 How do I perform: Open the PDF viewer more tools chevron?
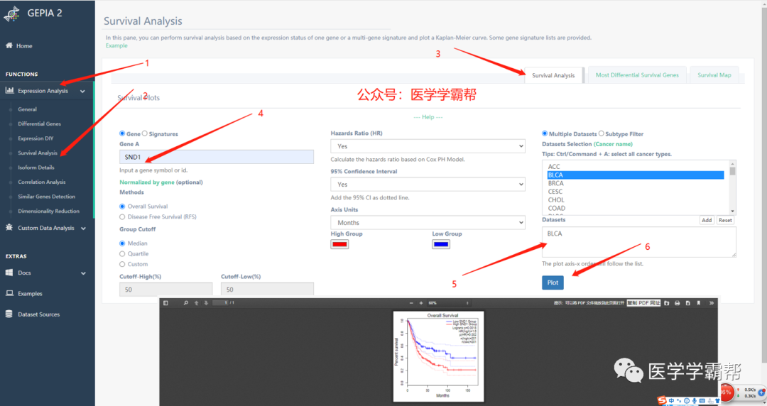(x=711, y=303)
